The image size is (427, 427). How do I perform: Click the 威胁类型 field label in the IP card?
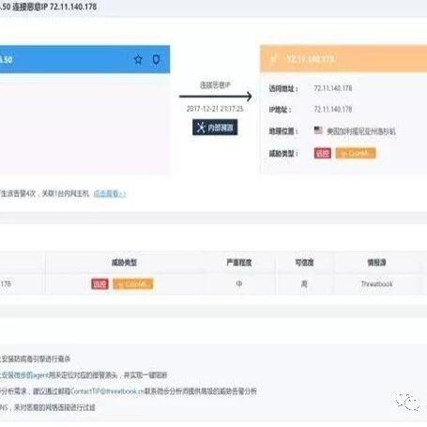(283, 154)
